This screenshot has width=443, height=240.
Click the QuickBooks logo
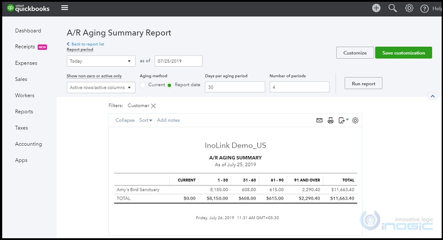click(x=28, y=8)
